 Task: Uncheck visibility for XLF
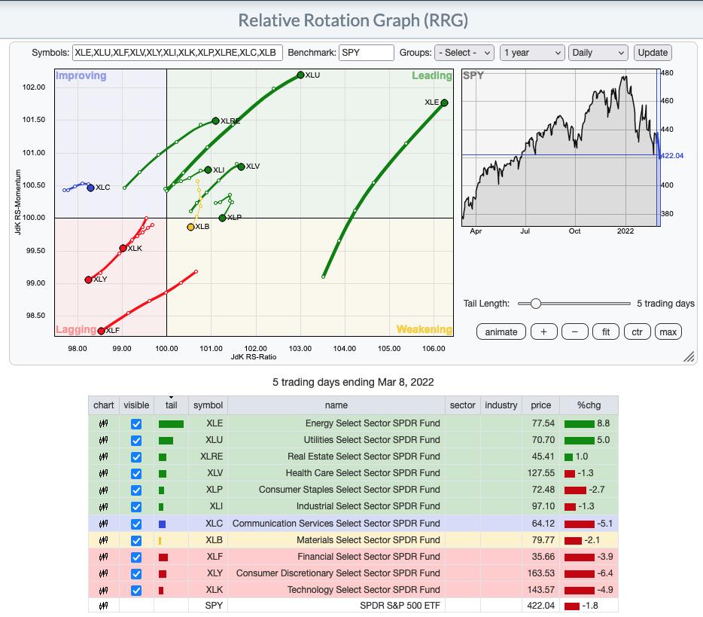tap(136, 557)
